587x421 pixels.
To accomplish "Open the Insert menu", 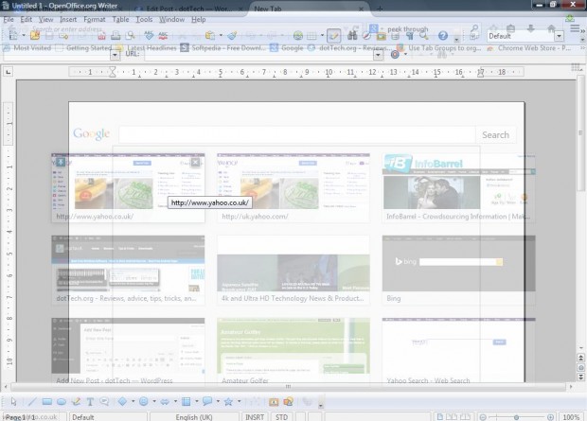I will click(x=68, y=19).
